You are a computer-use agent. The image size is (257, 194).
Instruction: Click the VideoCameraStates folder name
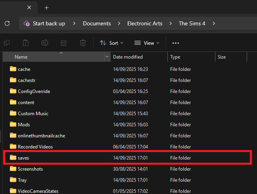[x=38, y=191]
